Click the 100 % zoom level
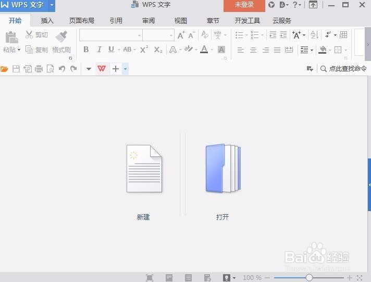The height and width of the screenshot is (282, 371). [252, 277]
